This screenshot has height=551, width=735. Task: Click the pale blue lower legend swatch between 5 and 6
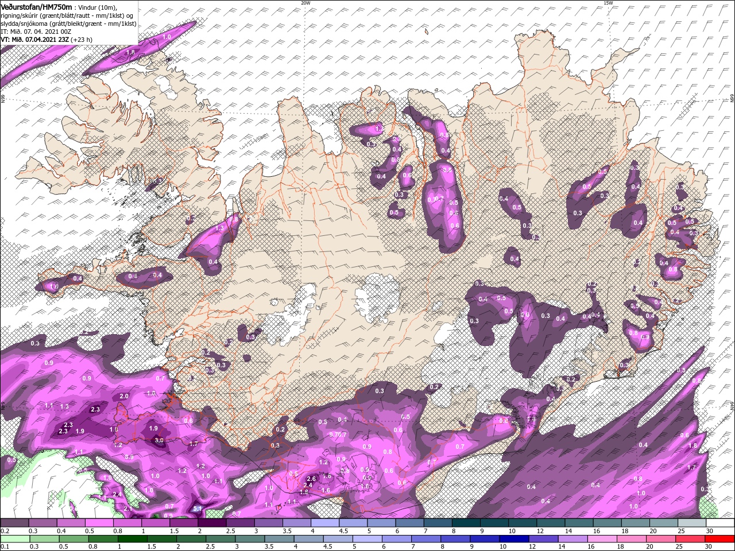point(367,538)
